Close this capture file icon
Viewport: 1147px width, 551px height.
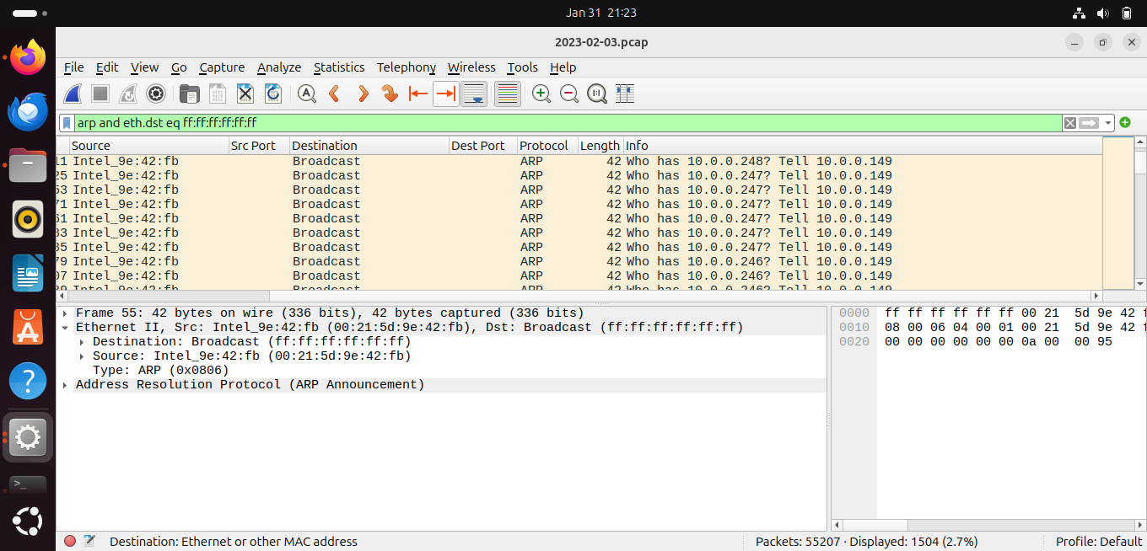[245, 94]
